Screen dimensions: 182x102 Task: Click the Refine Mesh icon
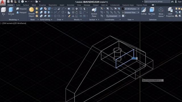37,16
